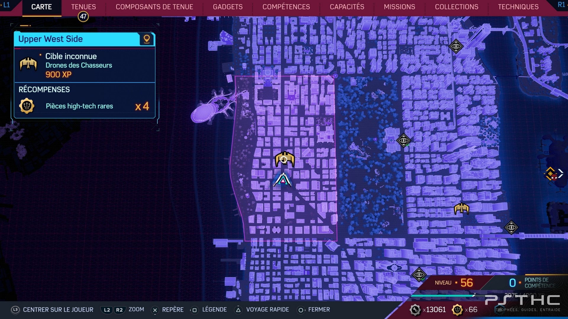This screenshot has height=319, width=568.
Task: Click the stadium building on the west pier
Action: [203, 113]
